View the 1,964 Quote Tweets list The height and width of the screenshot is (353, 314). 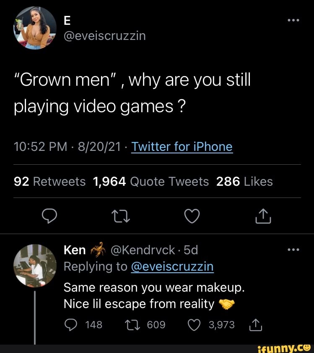151,181
